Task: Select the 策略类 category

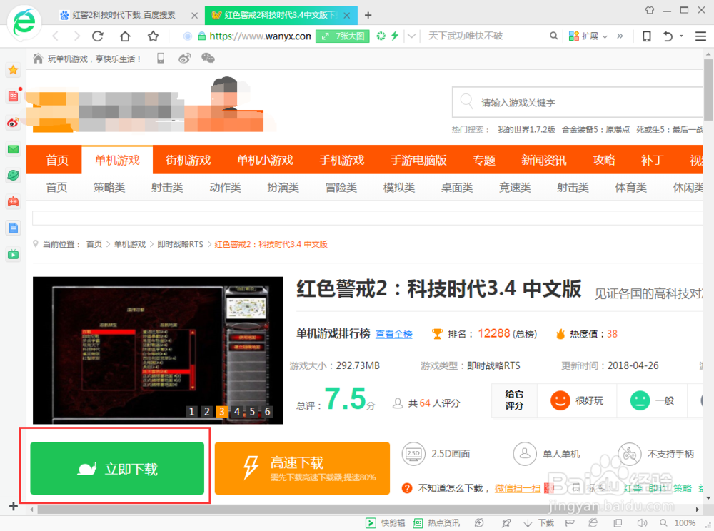Action: tap(109, 188)
